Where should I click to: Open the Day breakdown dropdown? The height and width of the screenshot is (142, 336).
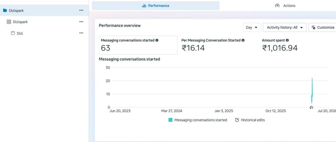click(252, 27)
